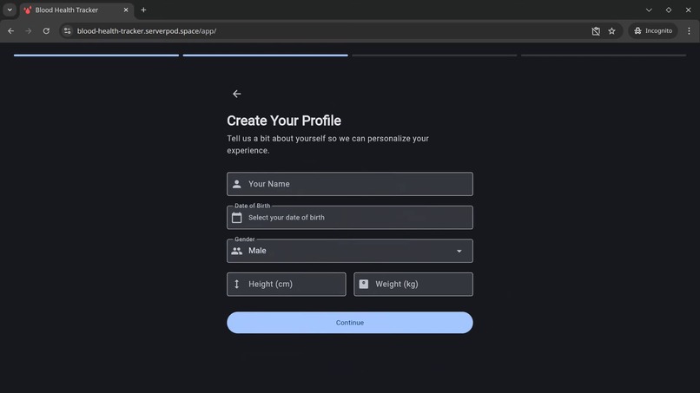Navigate back in browser history
The height and width of the screenshot is (393, 700).
[x=10, y=30]
